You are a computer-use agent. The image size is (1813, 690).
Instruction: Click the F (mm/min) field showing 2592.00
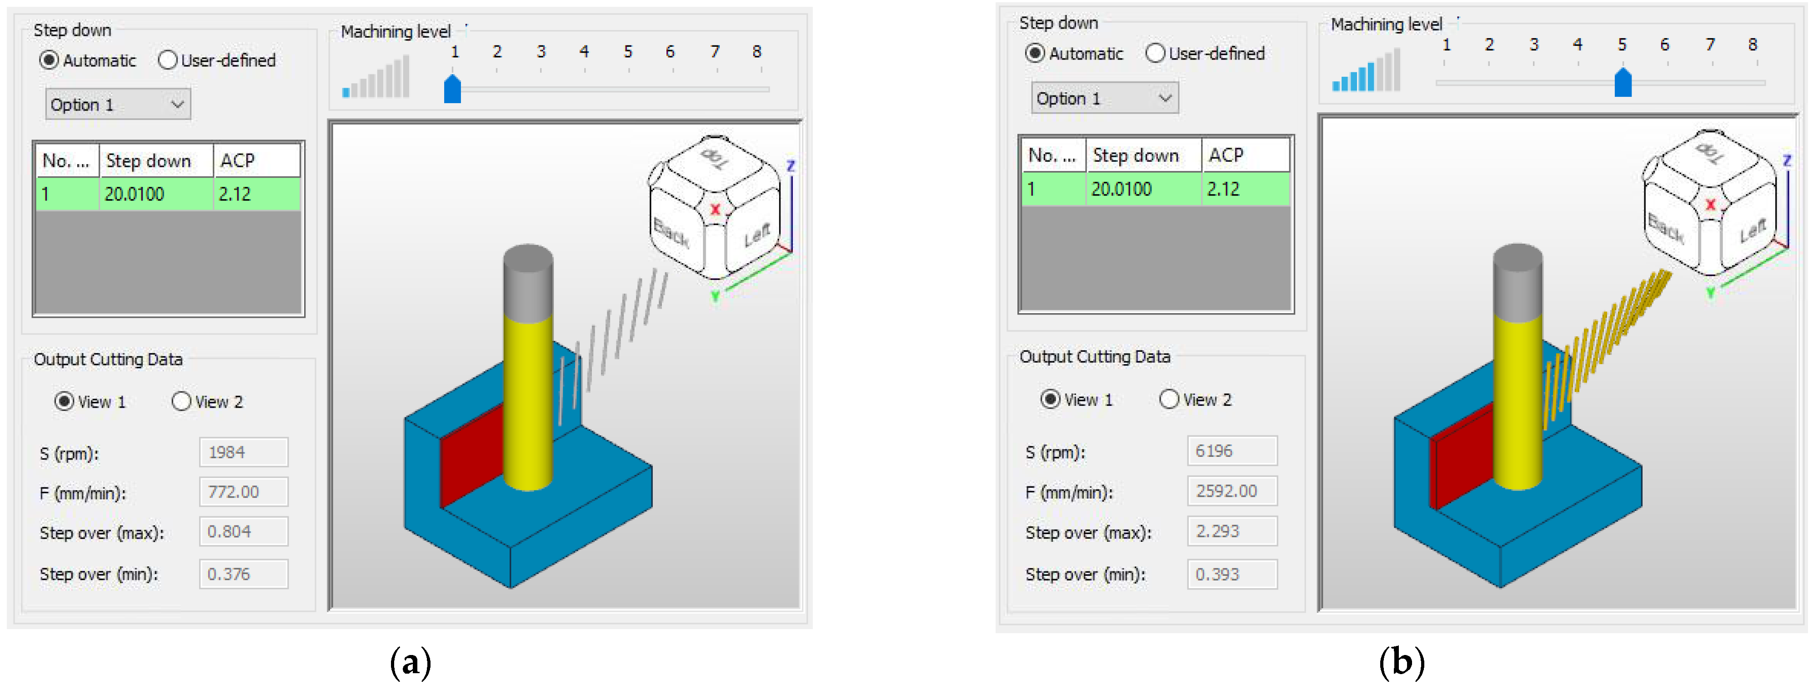click(x=1232, y=491)
